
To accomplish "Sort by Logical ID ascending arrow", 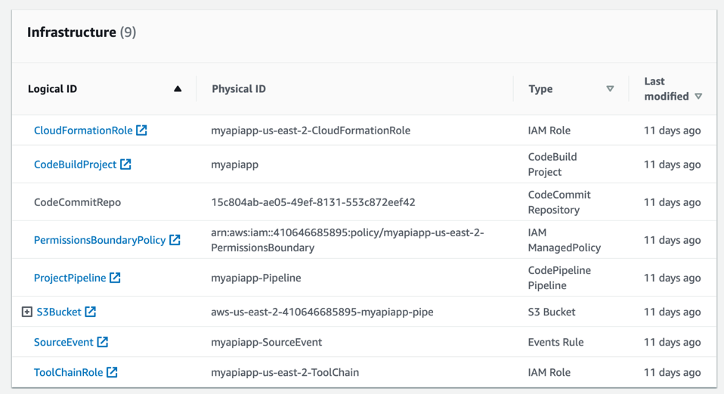I will [x=178, y=88].
